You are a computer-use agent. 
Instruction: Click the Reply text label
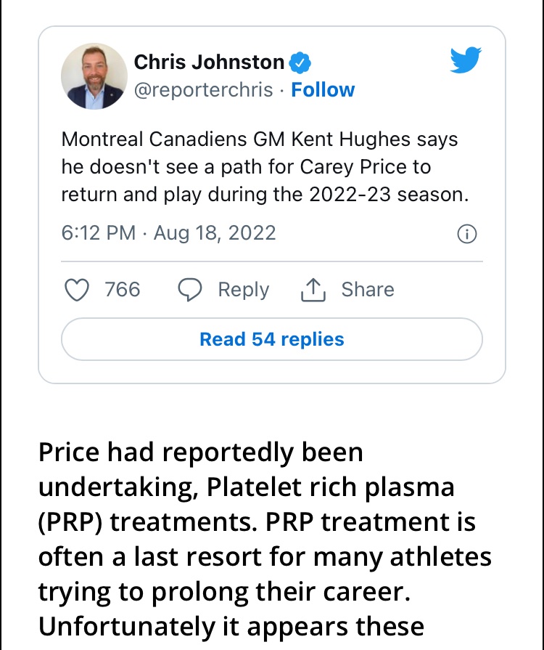click(244, 289)
